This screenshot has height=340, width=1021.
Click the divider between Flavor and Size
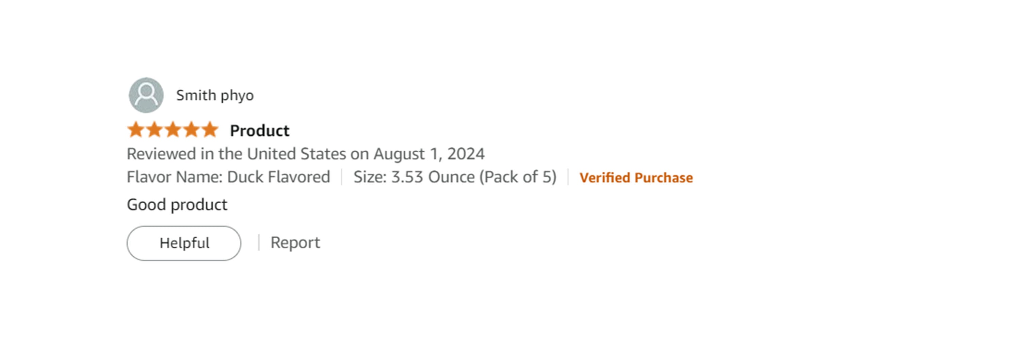(x=342, y=177)
